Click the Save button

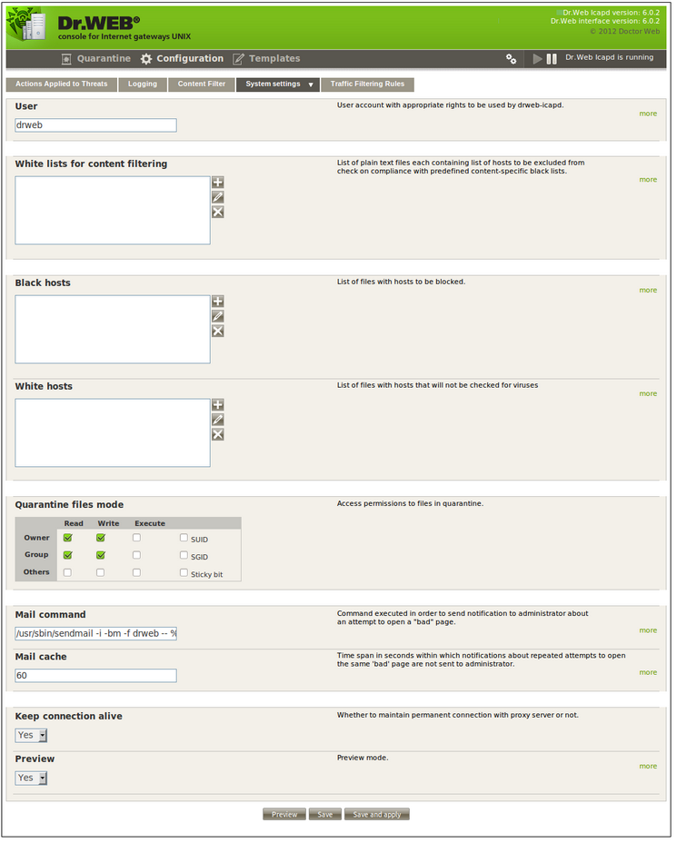pos(325,815)
